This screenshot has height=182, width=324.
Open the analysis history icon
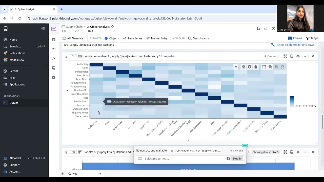273,29
